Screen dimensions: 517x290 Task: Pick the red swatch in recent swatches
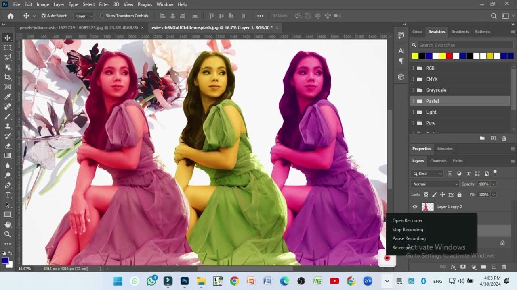point(449,56)
